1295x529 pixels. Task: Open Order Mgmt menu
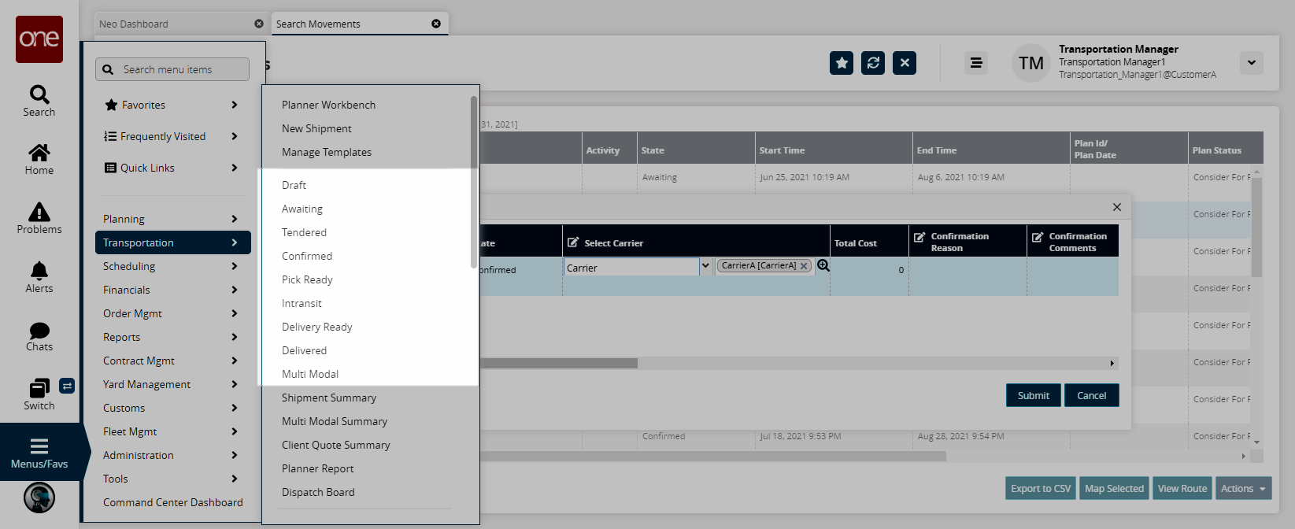coord(173,313)
